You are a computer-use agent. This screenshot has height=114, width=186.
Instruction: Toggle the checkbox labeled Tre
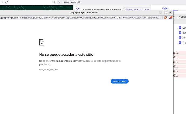[180, 42]
